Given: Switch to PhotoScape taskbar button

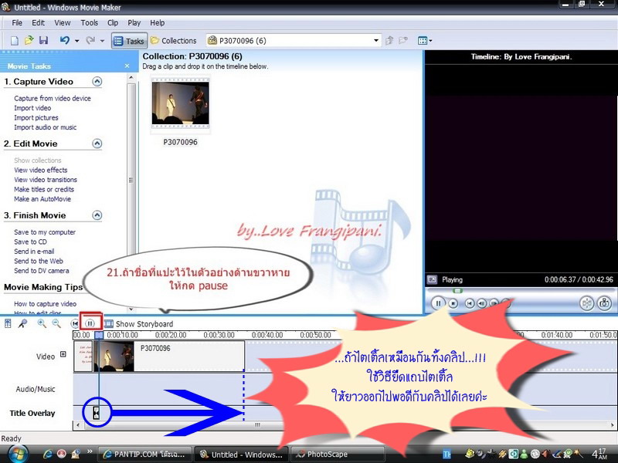Looking at the screenshot, I should pos(337,455).
